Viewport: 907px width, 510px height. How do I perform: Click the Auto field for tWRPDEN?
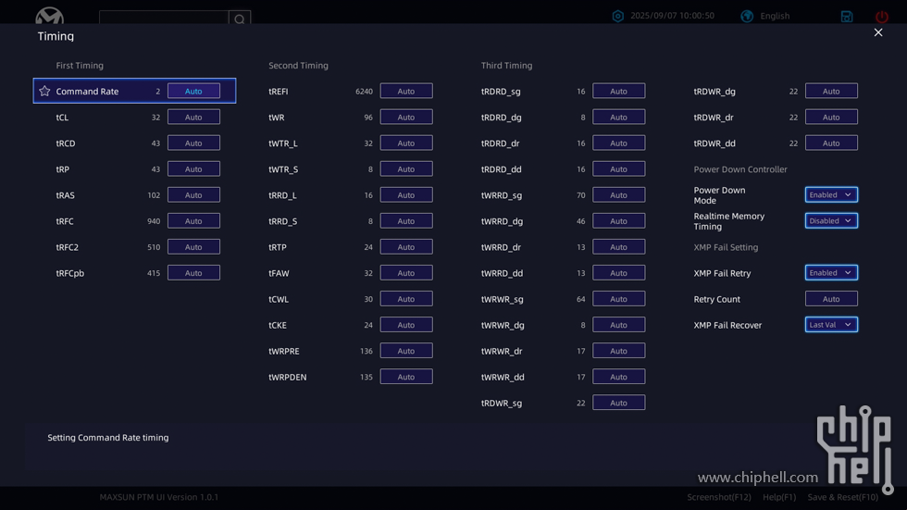406,377
